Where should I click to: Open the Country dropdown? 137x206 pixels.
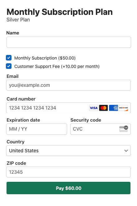[x=68, y=150]
